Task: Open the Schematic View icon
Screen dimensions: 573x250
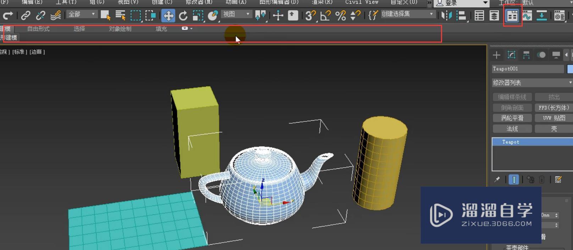Action: pos(541,16)
